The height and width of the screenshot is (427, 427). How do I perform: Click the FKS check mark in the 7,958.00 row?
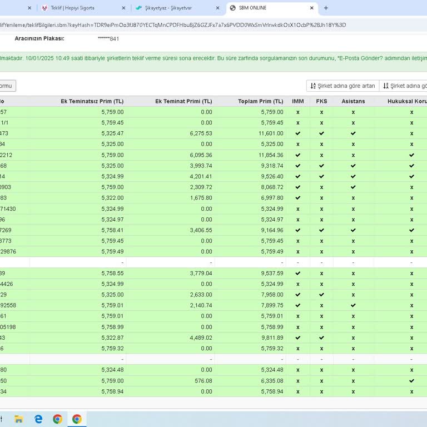click(x=321, y=295)
